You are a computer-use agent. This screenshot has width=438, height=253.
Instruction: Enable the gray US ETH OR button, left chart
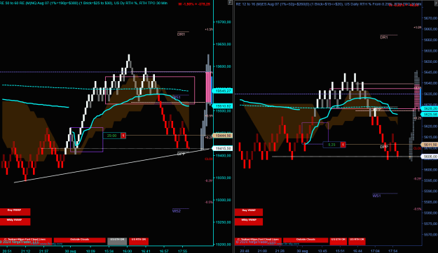coord(117,241)
